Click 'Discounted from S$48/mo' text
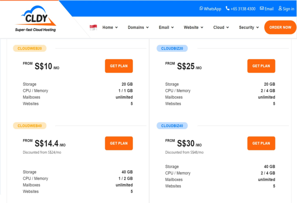The height and width of the screenshot is (203, 297). (184, 152)
